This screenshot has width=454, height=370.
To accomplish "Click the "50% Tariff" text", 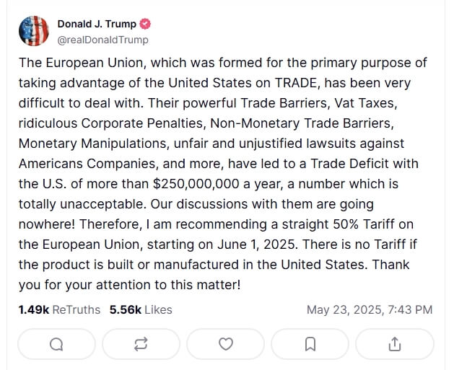I will (x=364, y=224).
